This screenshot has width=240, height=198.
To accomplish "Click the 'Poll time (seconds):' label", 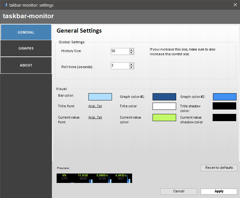I will [77, 67].
